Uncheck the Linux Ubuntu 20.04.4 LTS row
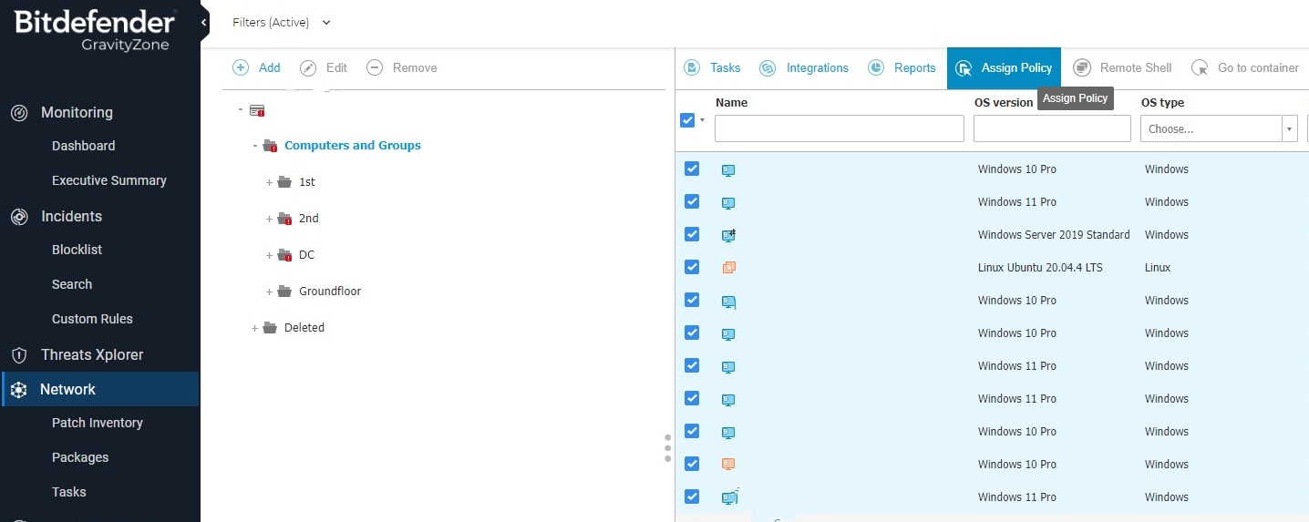 692,267
